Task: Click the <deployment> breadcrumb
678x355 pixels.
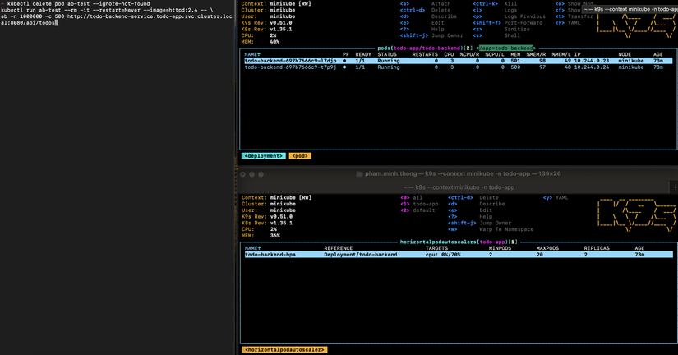Action: tap(263, 155)
